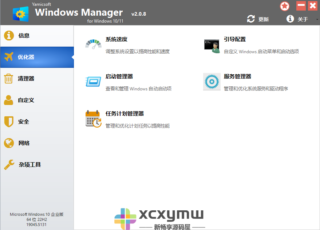
Task: Click description 管理和优化计划任务以提高性能
Action: 138,126
